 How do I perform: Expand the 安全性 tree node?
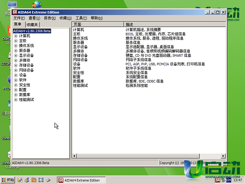click(16, 85)
